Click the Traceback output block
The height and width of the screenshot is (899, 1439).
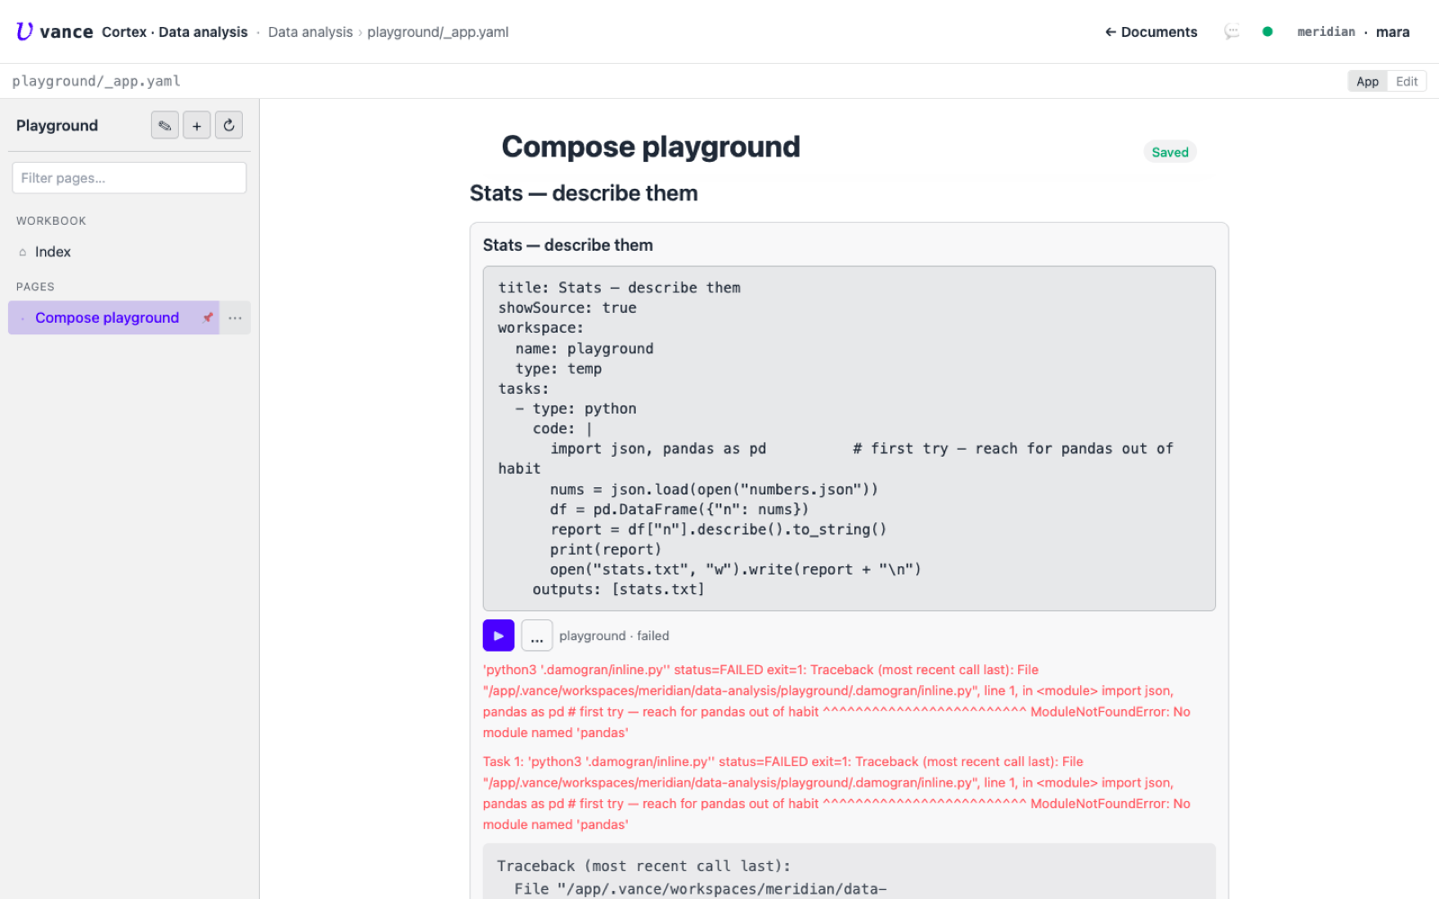[x=849, y=871]
